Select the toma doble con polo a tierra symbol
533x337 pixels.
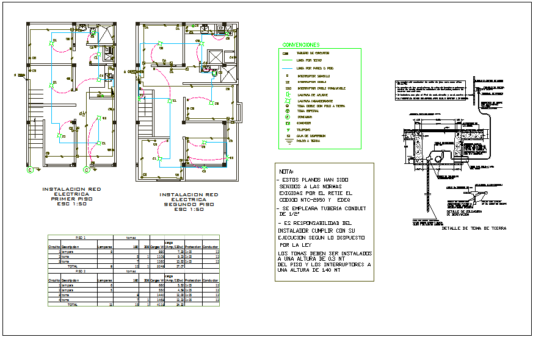tap(288, 106)
